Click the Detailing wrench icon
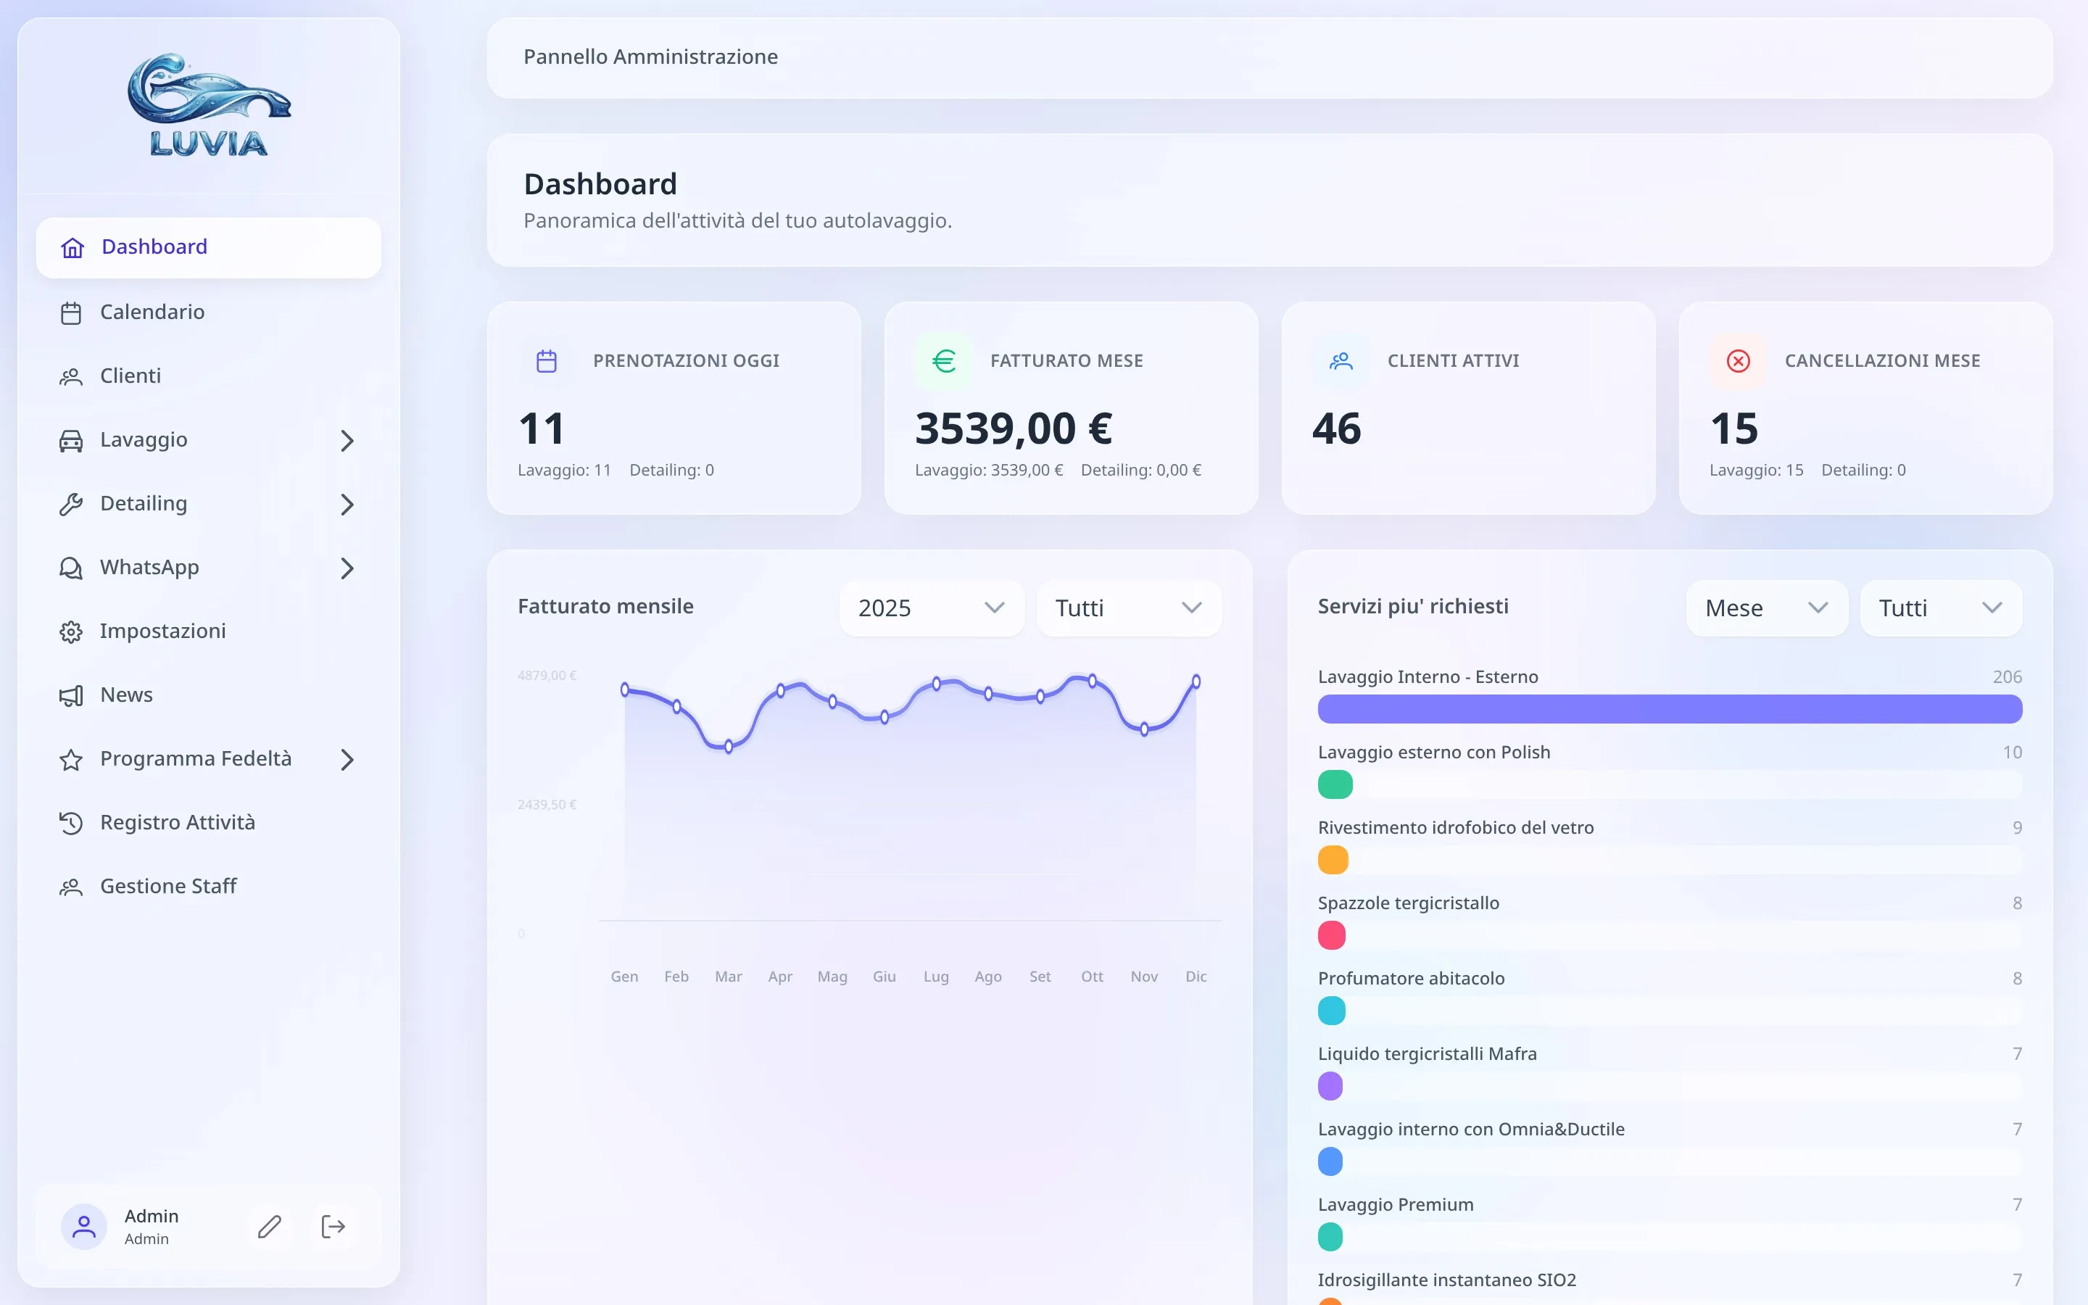Screen dimensions: 2088x1305 pyautogui.click(x=71, y=504)
